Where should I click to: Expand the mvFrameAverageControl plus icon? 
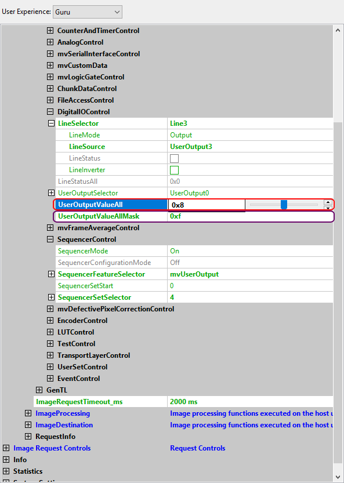50,228
